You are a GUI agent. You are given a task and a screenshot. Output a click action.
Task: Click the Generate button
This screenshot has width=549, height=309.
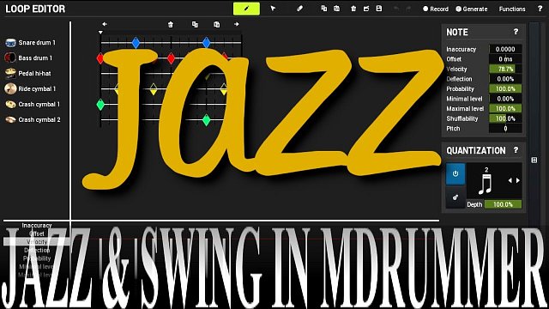coord(472,9)
